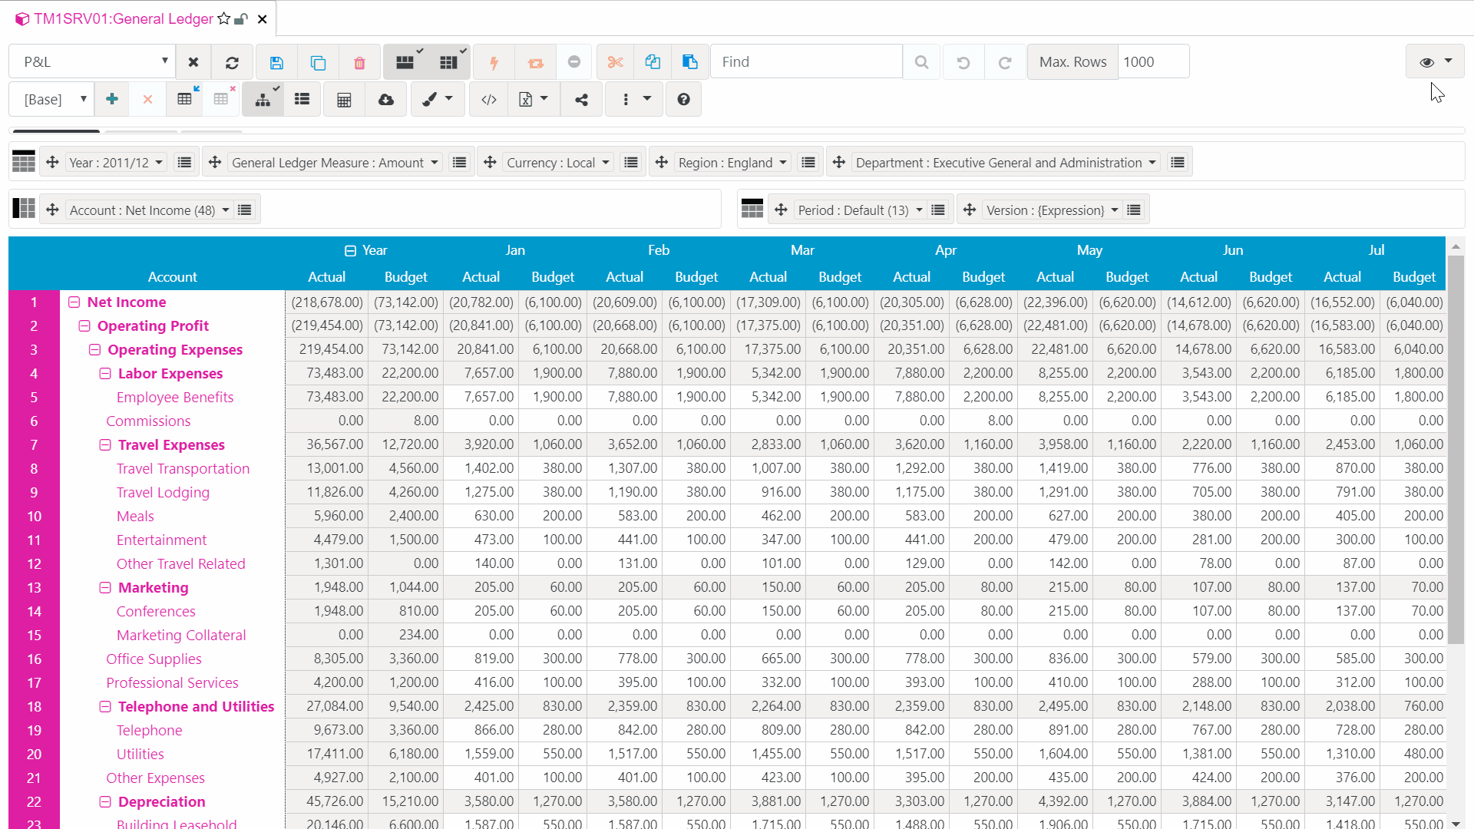
Task: Select the TM1SRV01:General Ledger tab
Action: pos(124,18)
